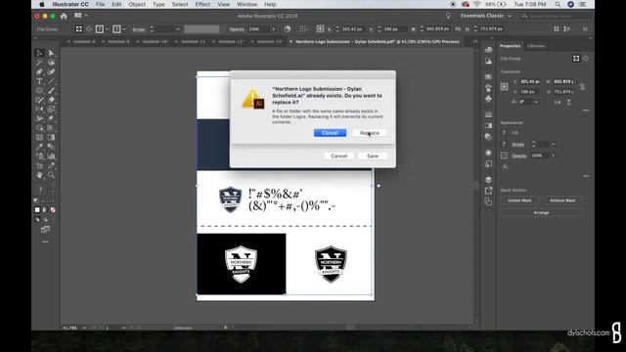Click the Isolate Mask button
Viewport: 626px width, 352px height.
519,200
